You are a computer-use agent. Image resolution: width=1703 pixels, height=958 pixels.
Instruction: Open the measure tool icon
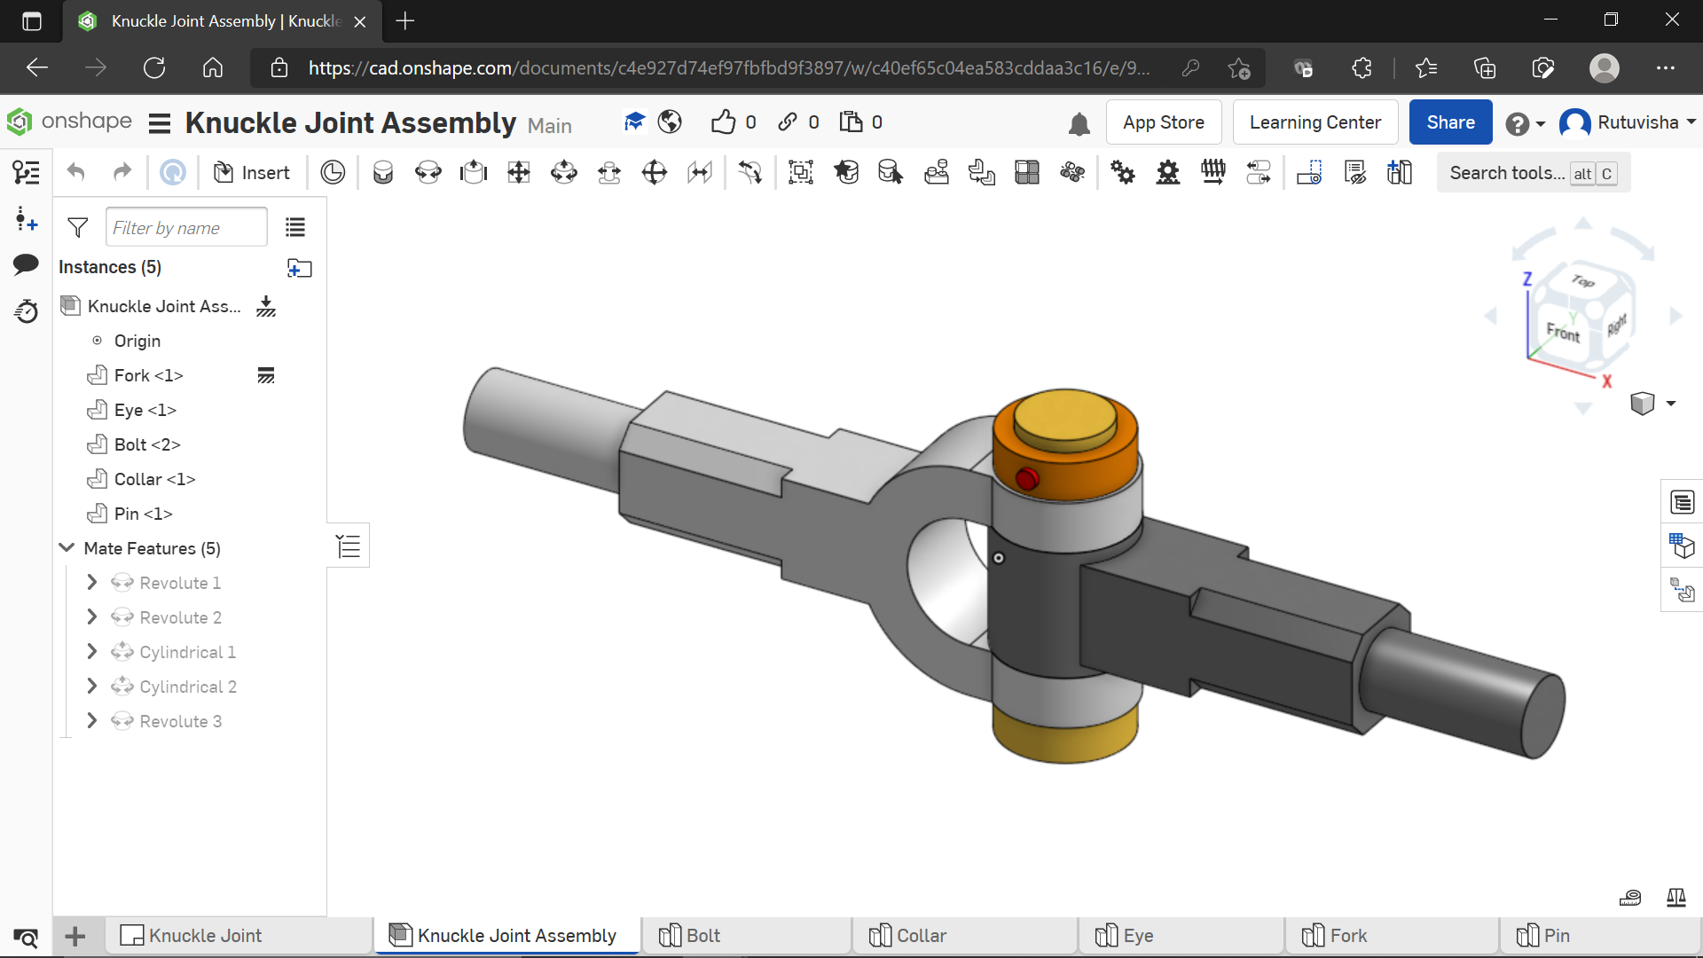click(x=1630, y=898)
